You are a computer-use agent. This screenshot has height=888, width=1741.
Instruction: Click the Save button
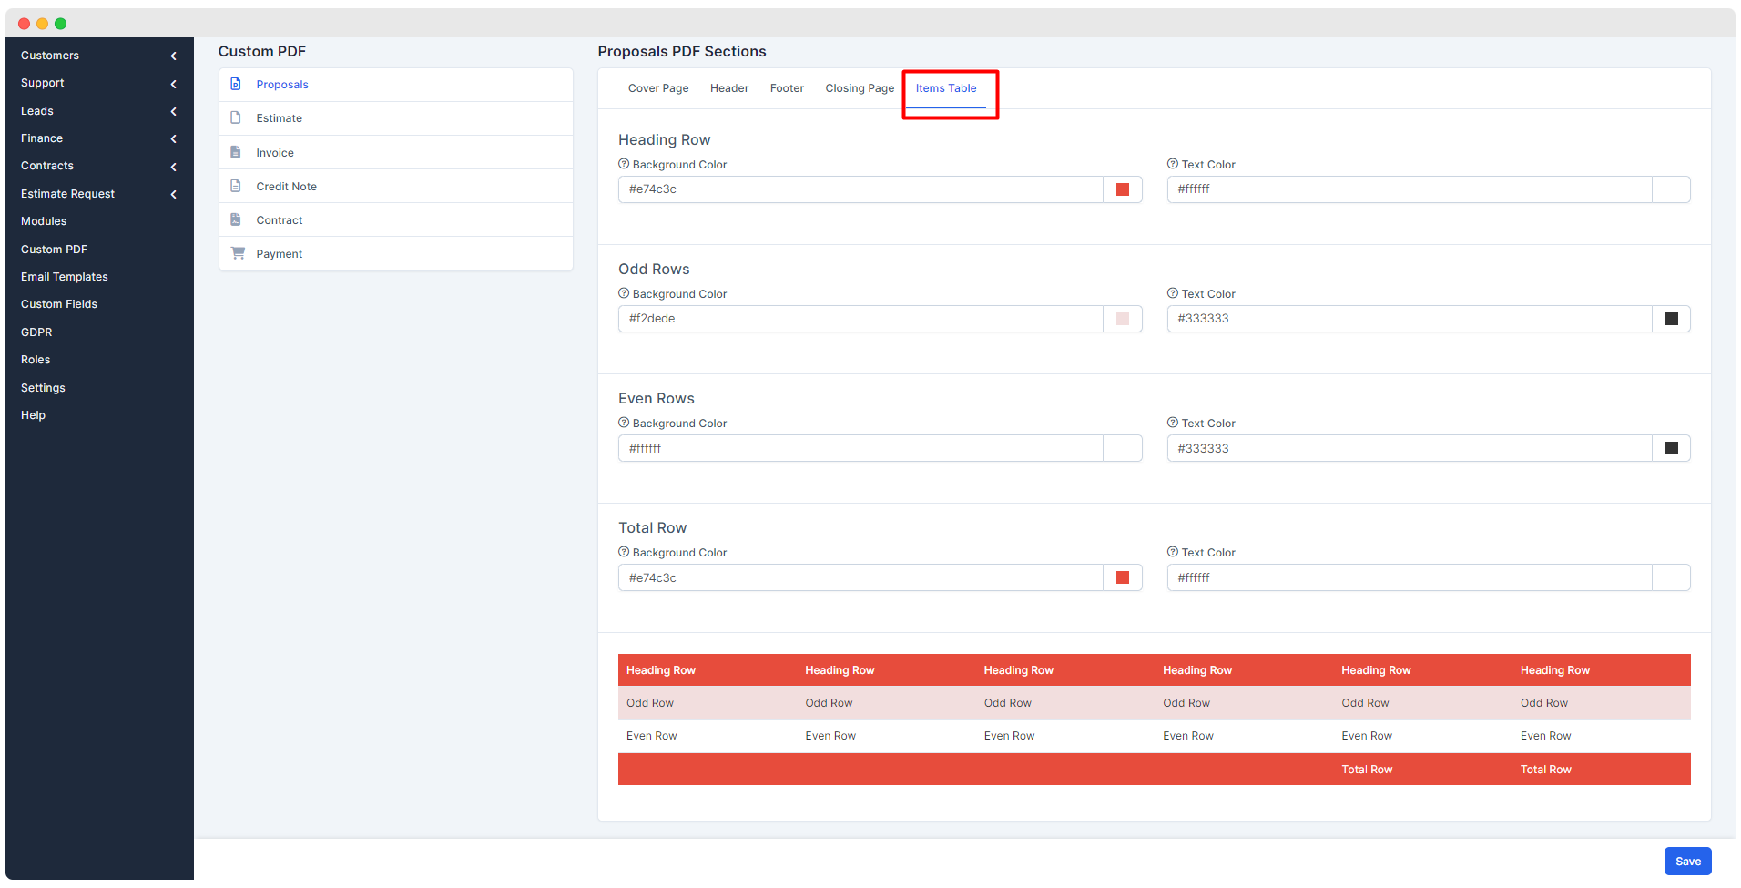click(x=1687, y=862)
